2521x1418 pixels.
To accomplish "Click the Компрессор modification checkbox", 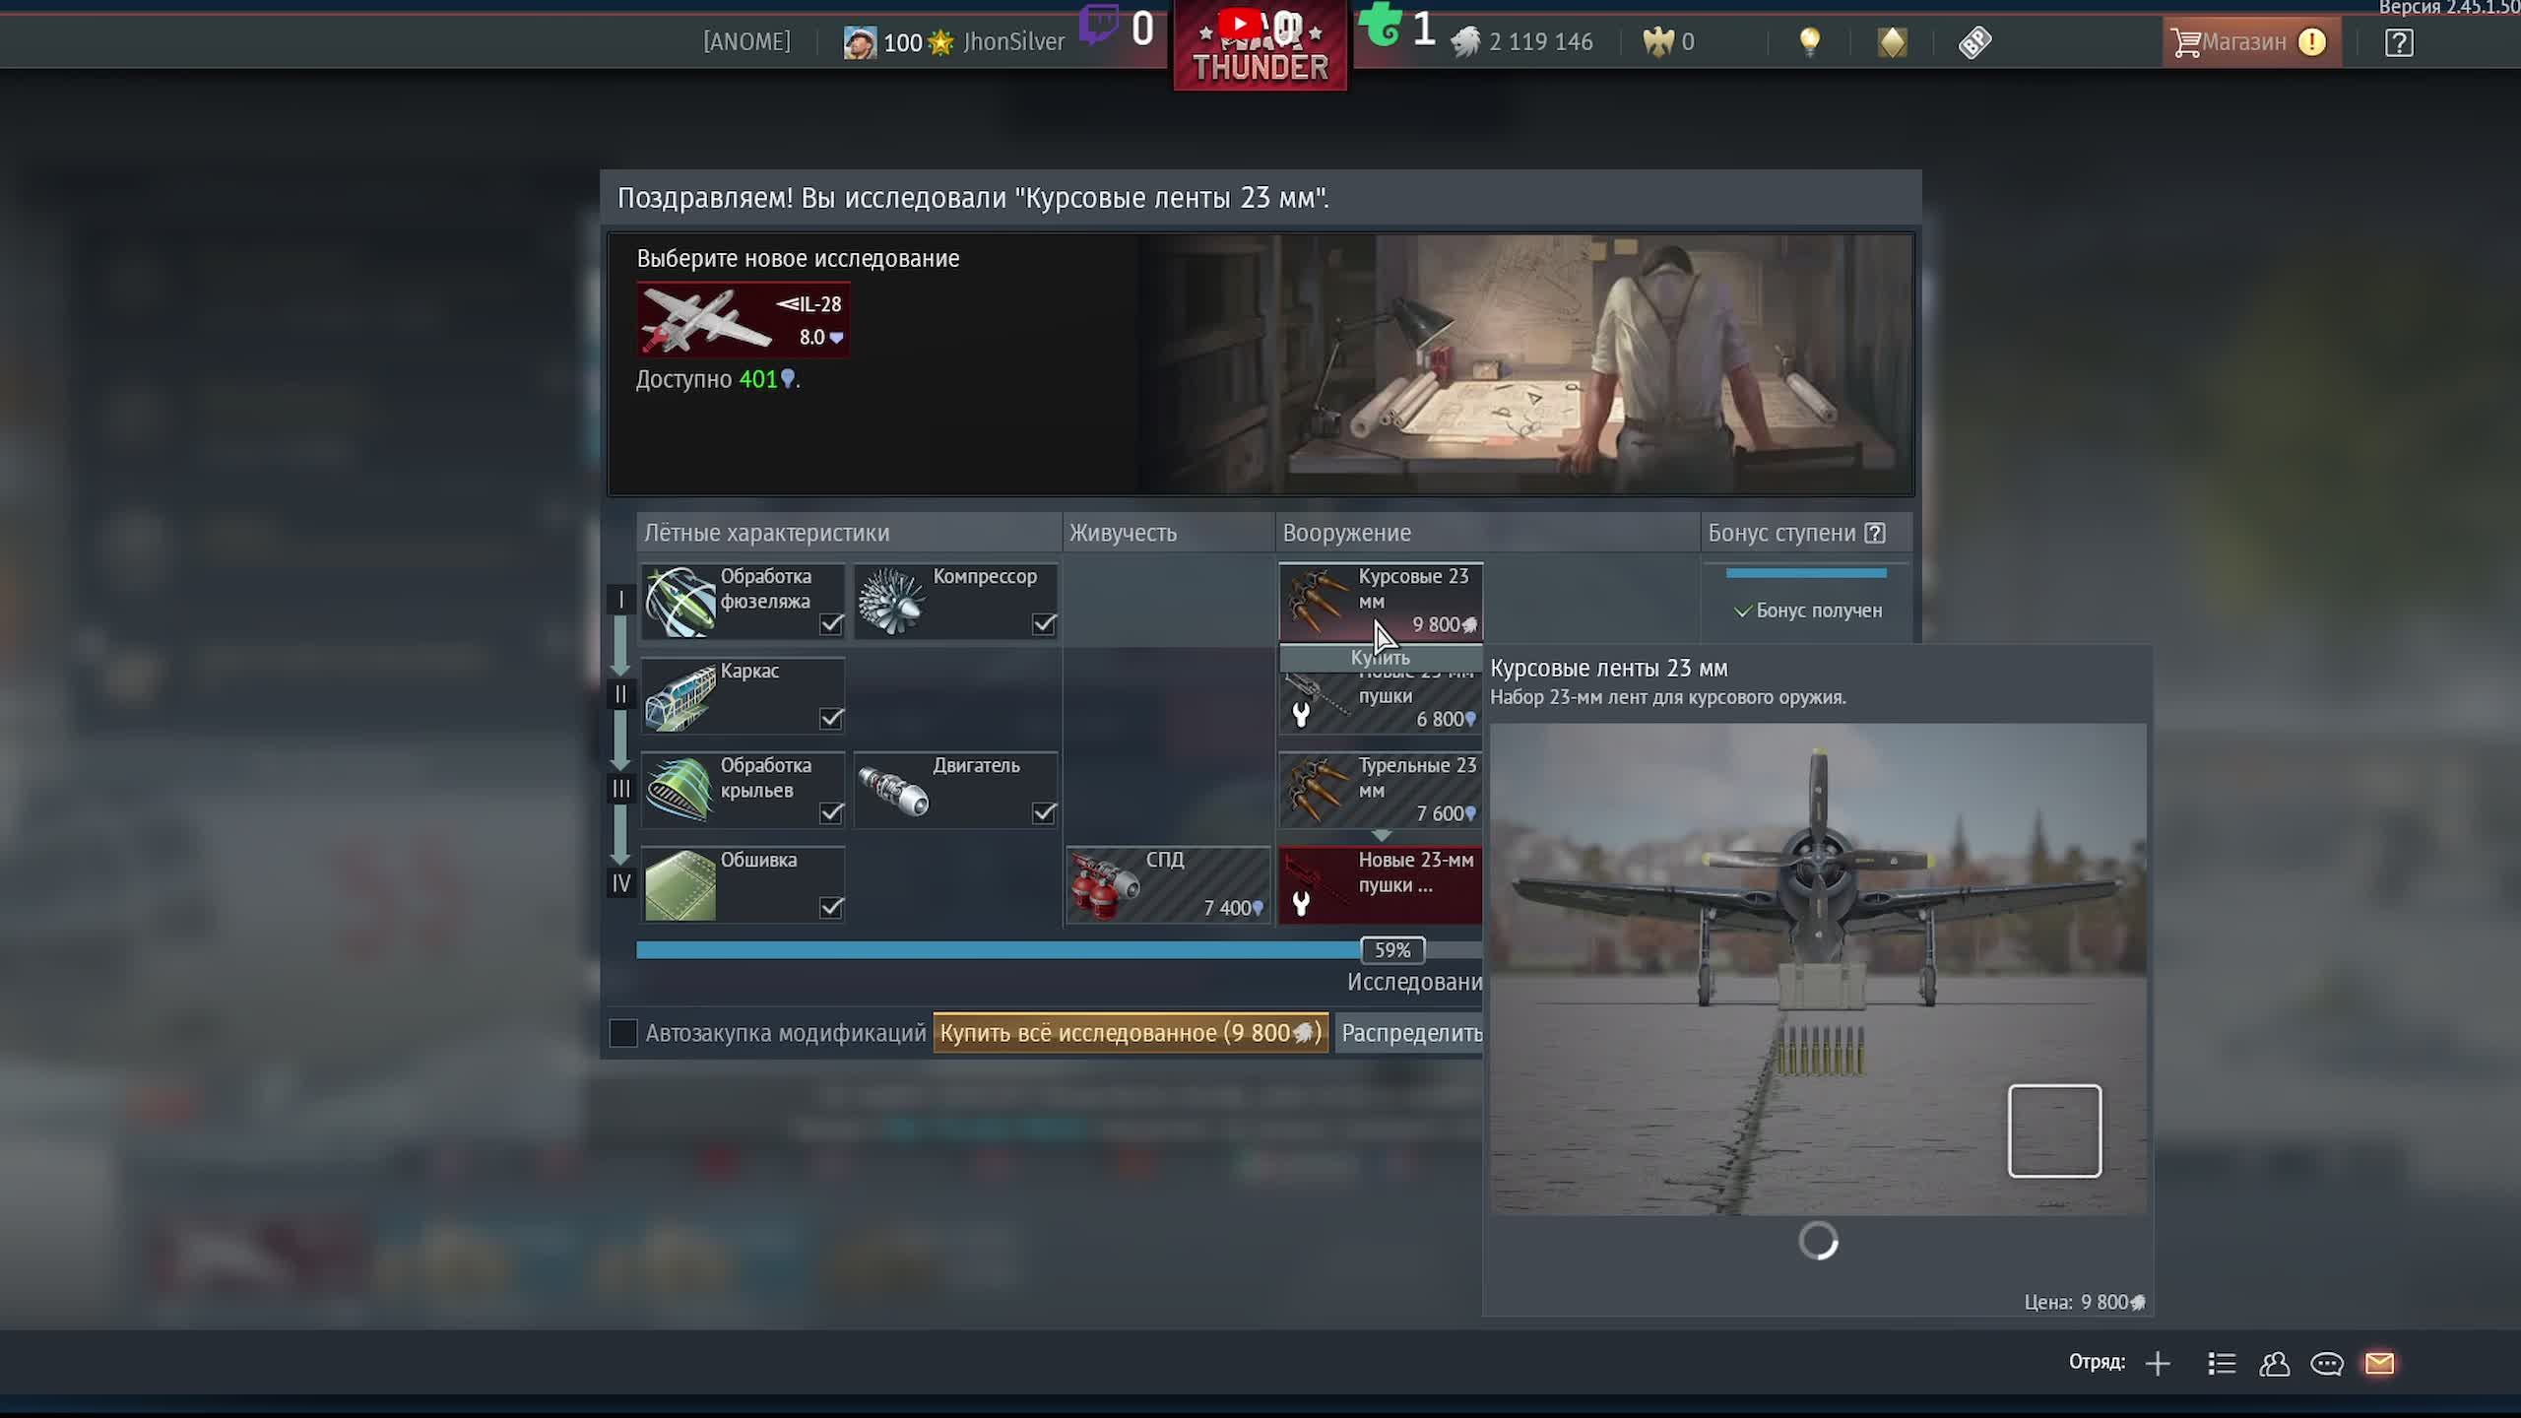I will tap(1044, 624).
